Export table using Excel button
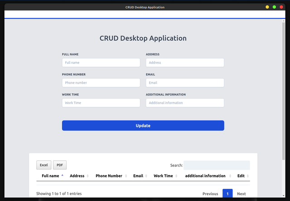This screenshot has height=201, width=290. 44,165
